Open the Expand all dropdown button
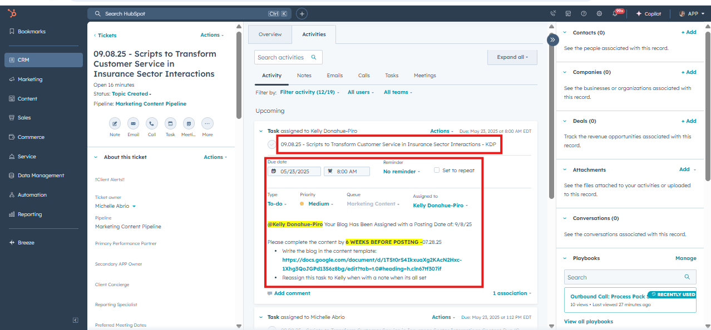The width and height of the screenshot is (711, 330). [512, 57]
